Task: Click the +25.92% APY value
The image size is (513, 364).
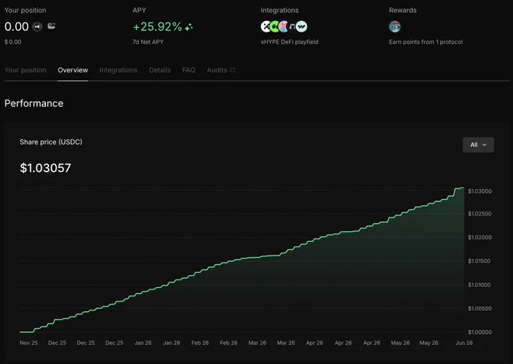Action: (x=158, y=27)
